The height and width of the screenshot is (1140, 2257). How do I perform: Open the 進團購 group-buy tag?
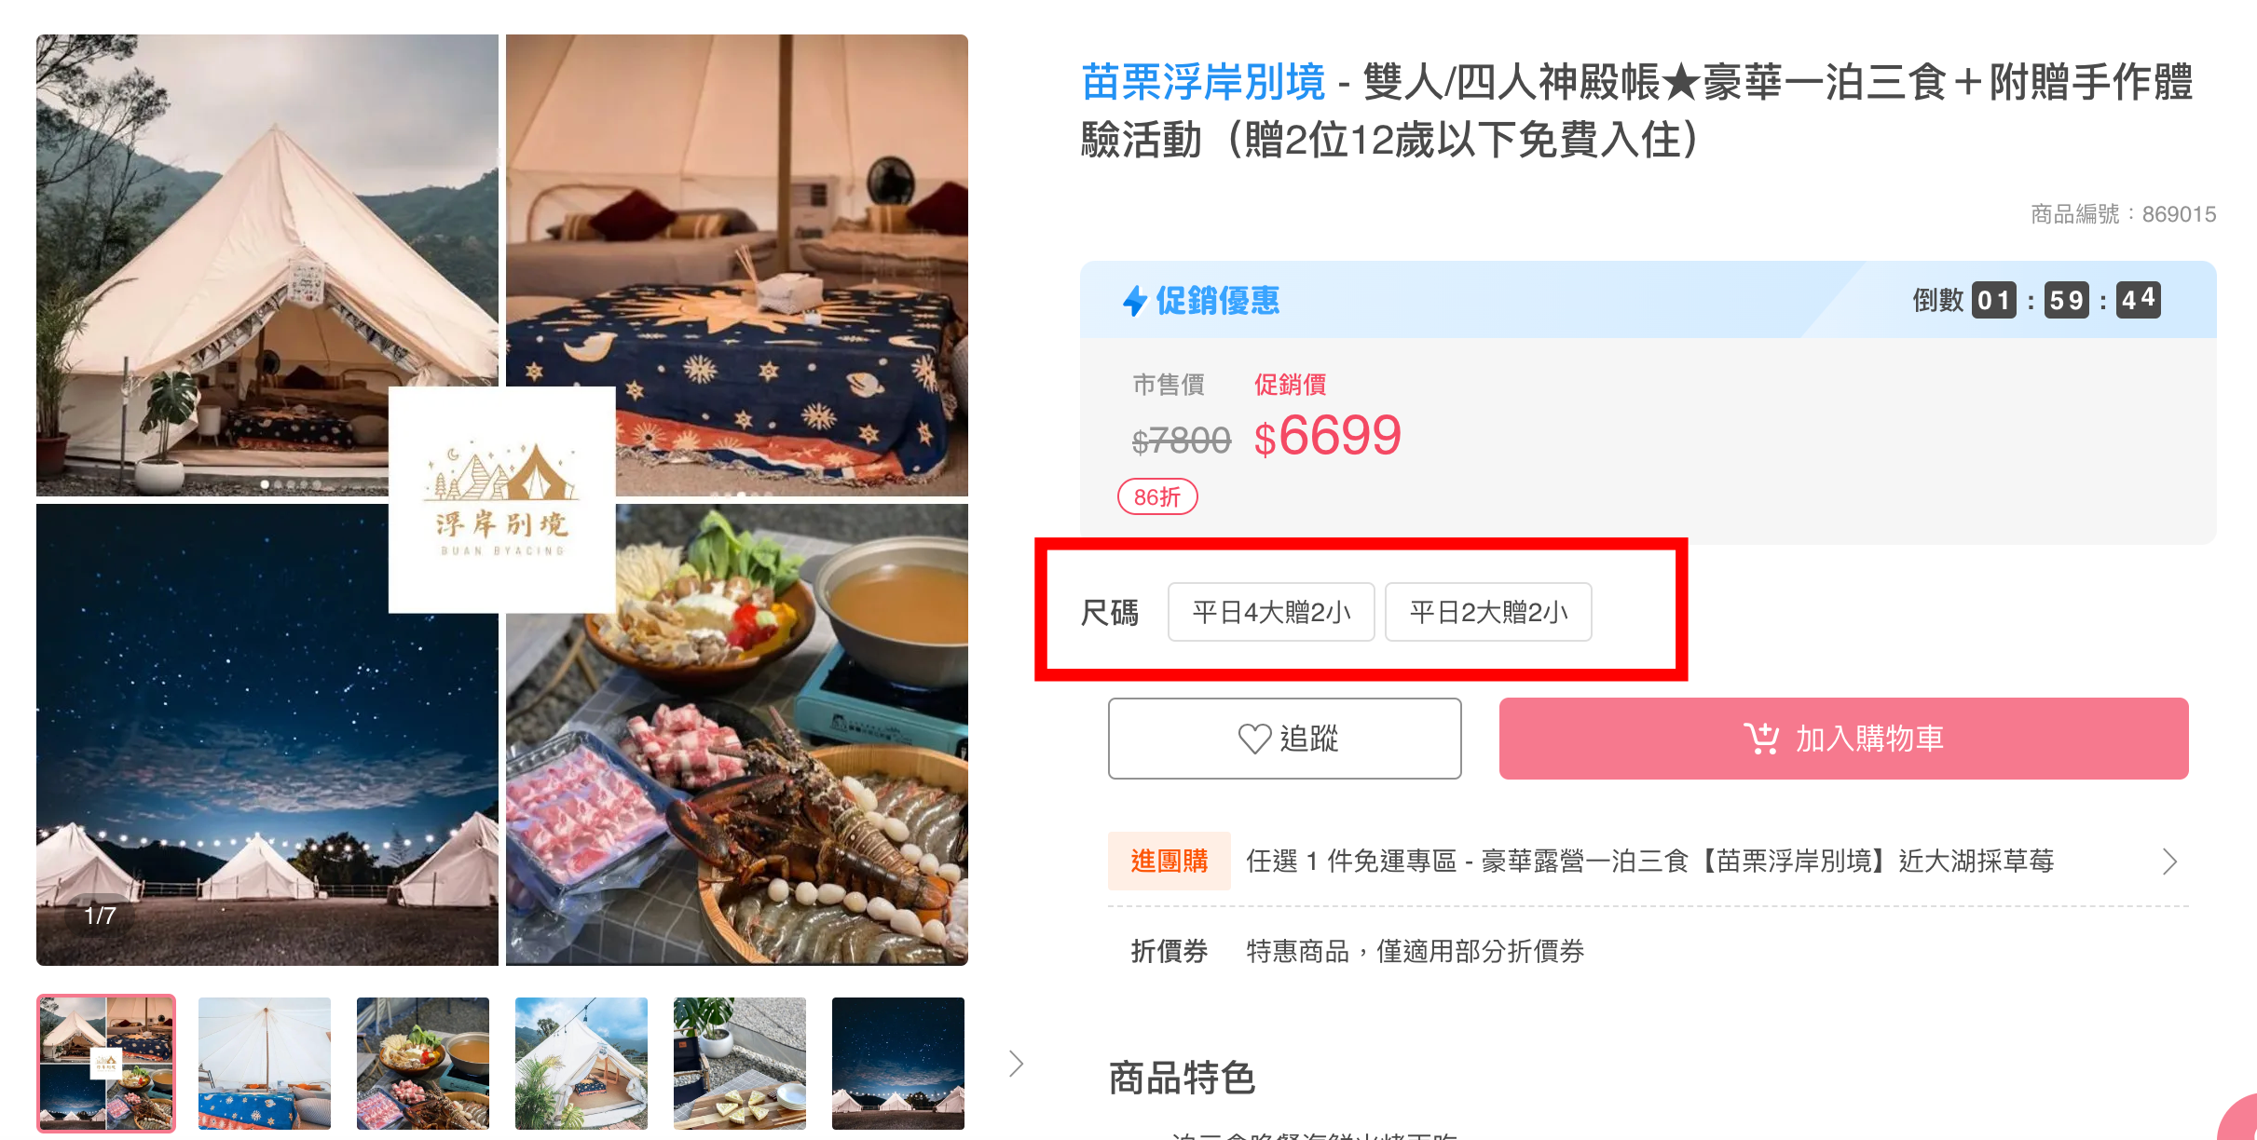click(1169, 861)
